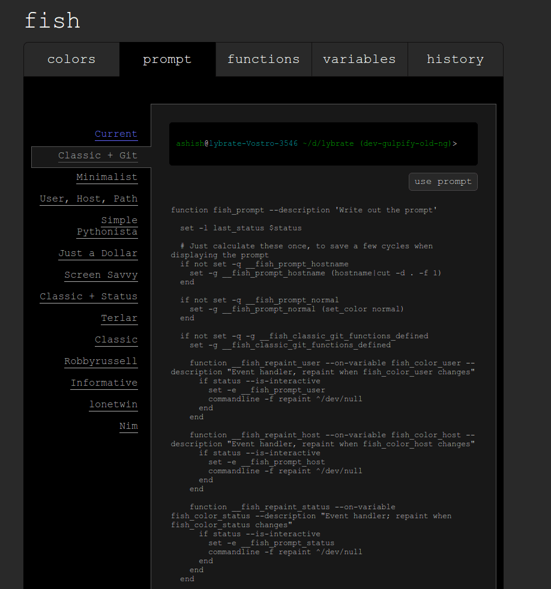Select the Minimalist prompt style

107,177
